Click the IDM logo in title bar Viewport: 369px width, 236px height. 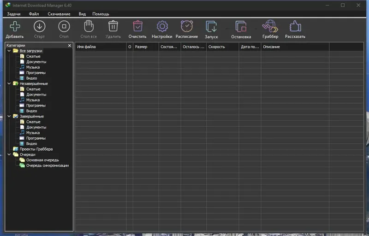tap(8, 5)
